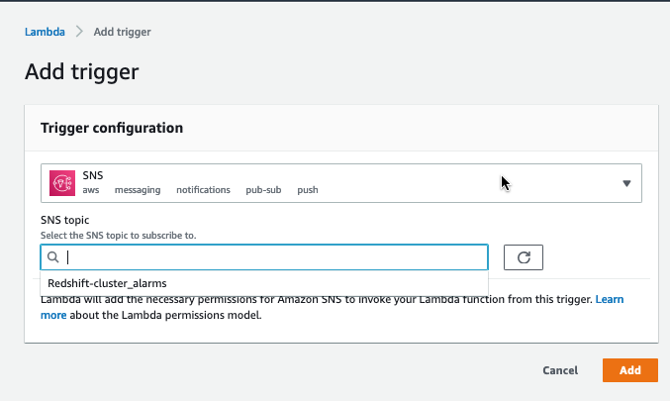This screenshot has height=401, width=670.
Task: Click 'Select the SNS topic to subscribe to' hint
Action: coord(119,236)
